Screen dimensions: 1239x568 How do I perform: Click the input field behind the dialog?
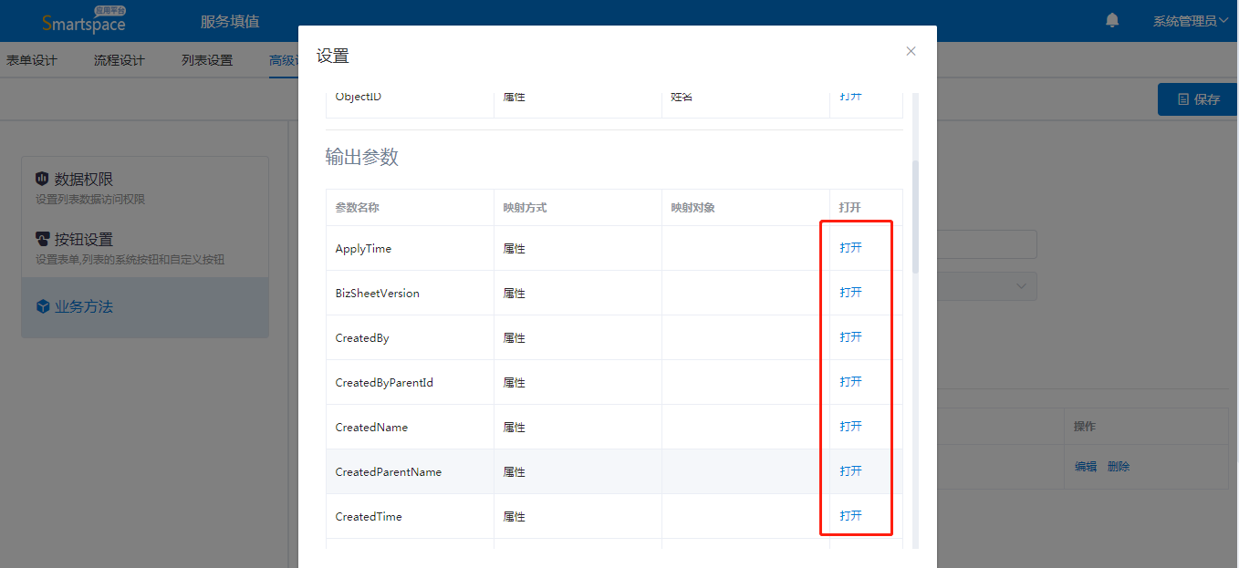(x=986, y=244)
